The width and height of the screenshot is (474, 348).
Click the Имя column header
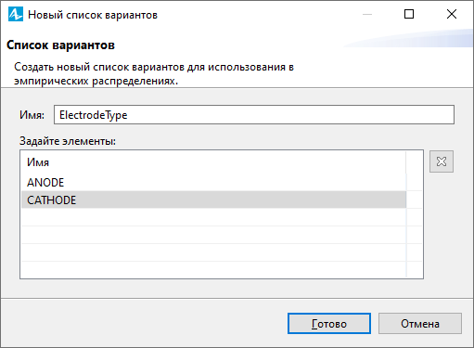click(x=213, y=162)
